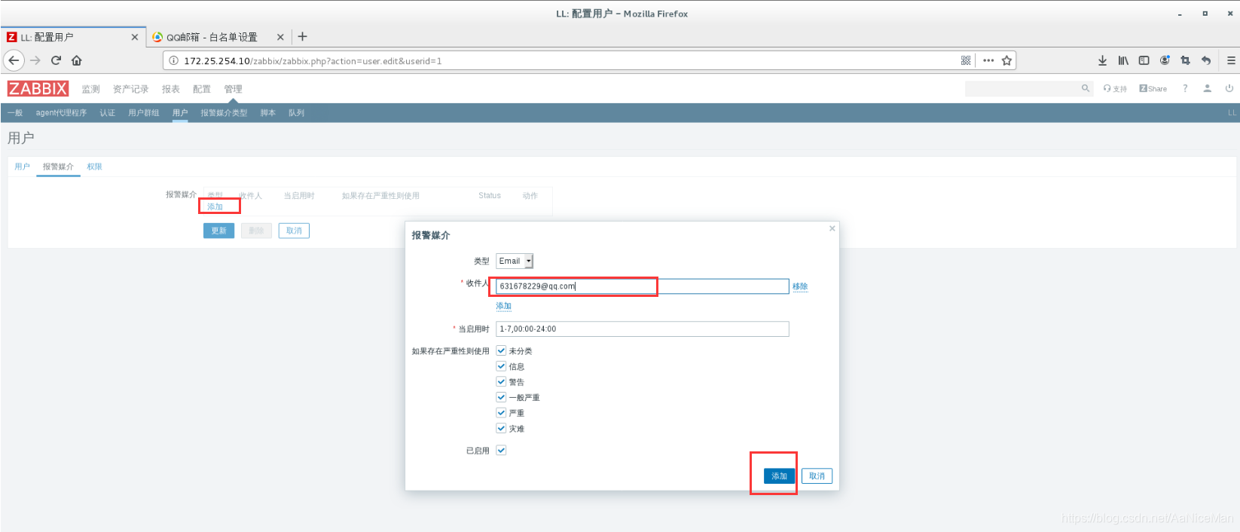
Task: Uncheck the 警告 severity checkbox
Action: click(x=501, y=381)
